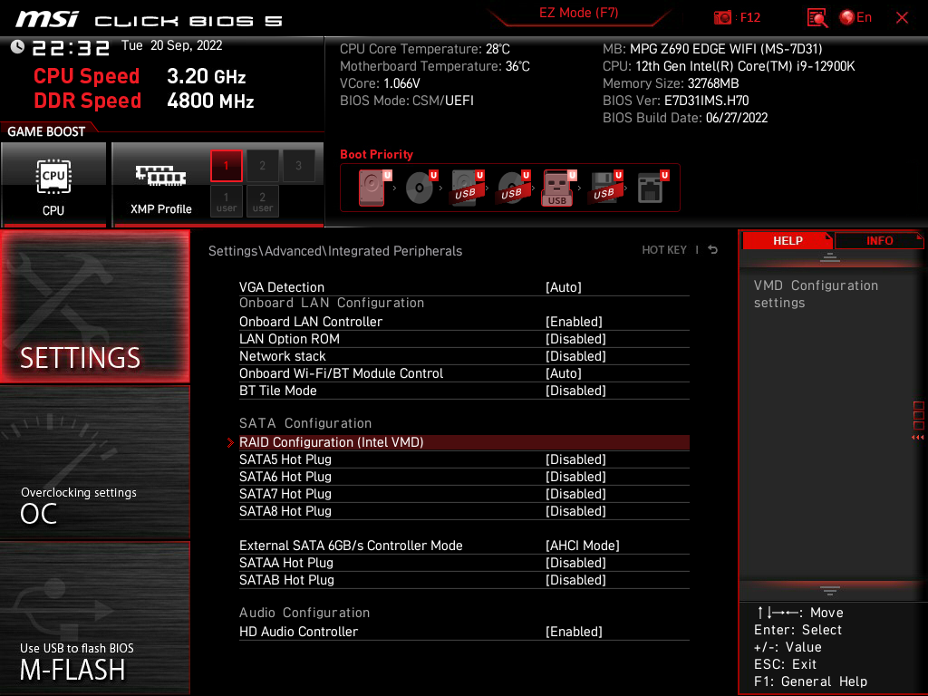Image resolution: width=928 pixels, height=696 pixels.
Task: Select the Settings\Advanced\Integrated Peripherals breadcrumb
Action: point(335,251)
